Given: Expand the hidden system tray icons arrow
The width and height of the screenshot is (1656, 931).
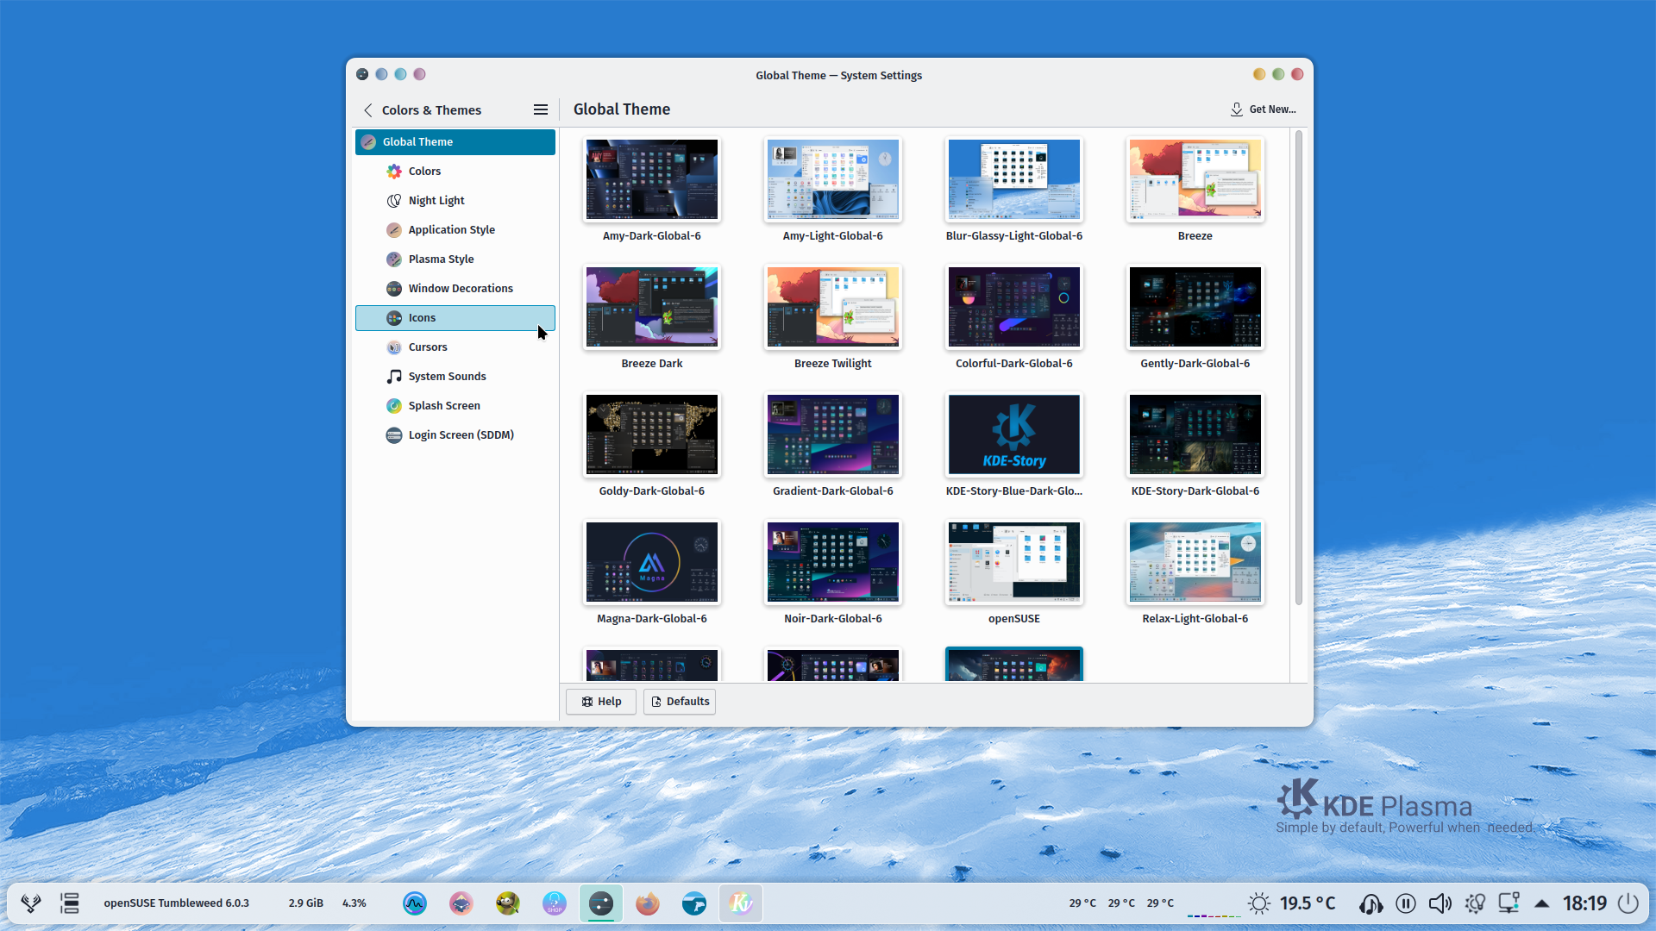Looking at the screenshot, I should (x=1542, y=903).
